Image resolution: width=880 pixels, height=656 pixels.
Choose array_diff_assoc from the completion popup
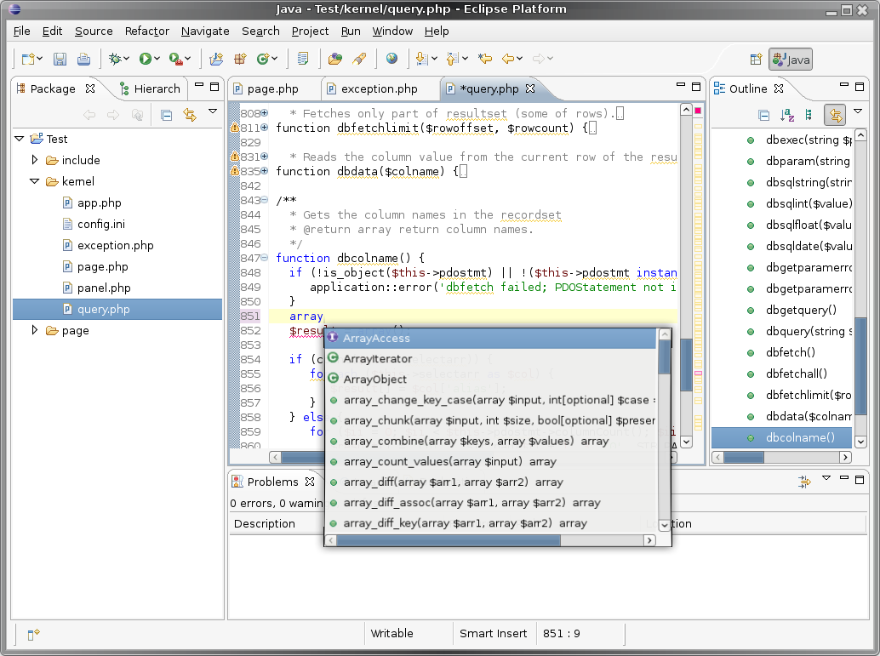490,503
